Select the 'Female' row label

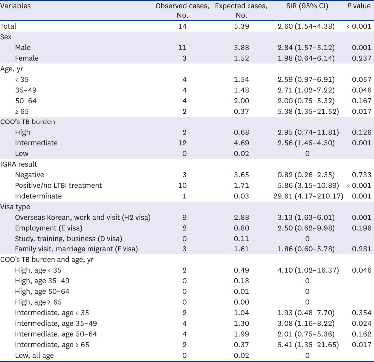27,58
